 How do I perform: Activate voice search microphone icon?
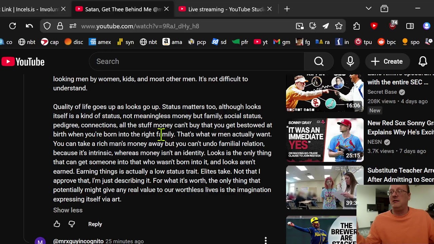[x=350, y=61]
